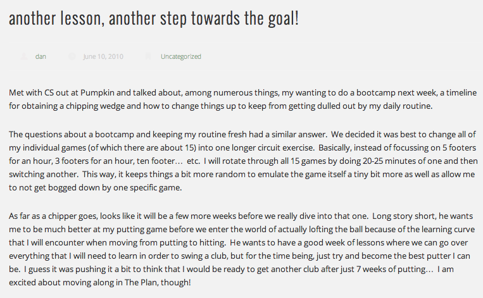Viewport: 483px width, 298px height.
Task: Click the author person icon beside dan
Action: point(24,56)
